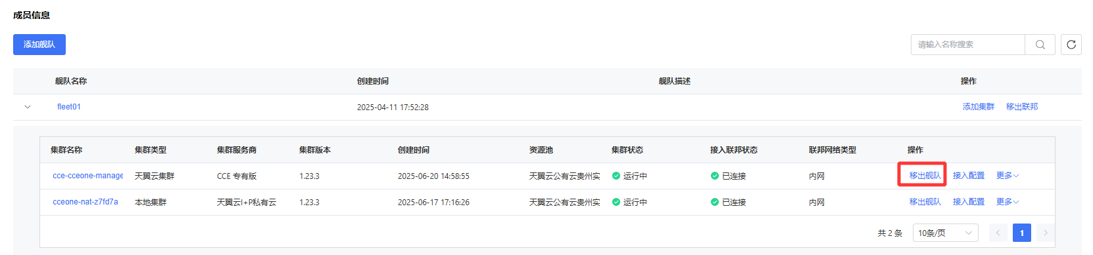Open the cce-cceone-manage cluster link
The height and width of the screenshot is (255, 1093).
click(x=88, y=176)
